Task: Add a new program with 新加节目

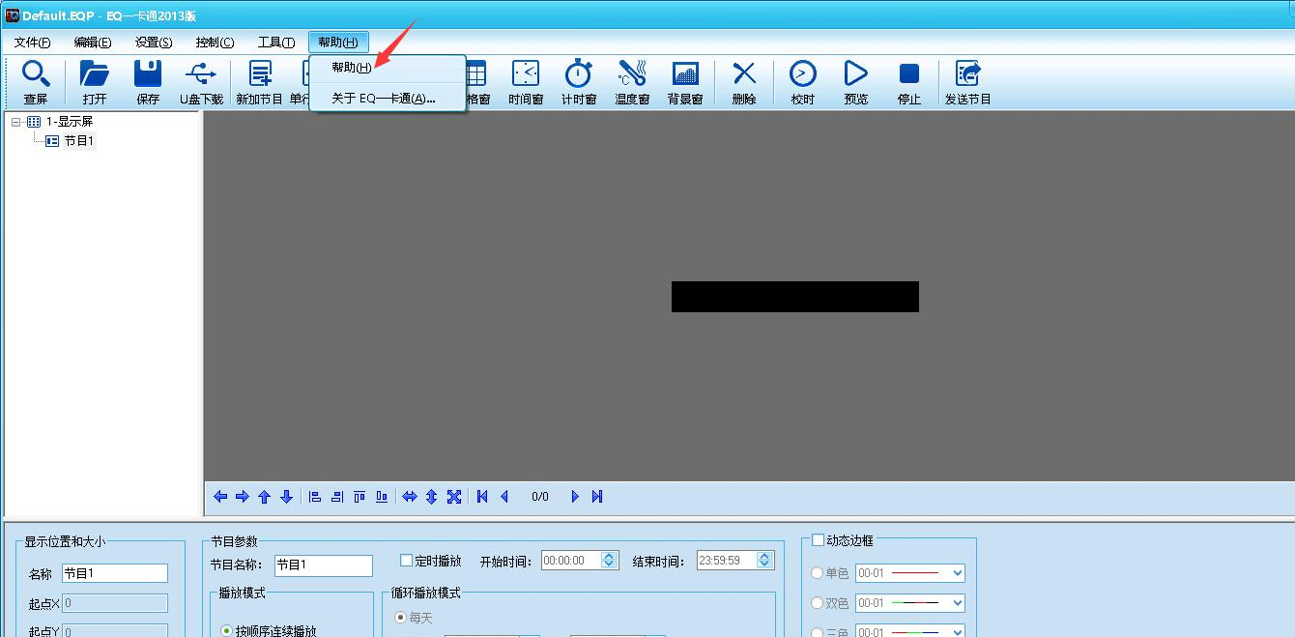Action: [x=259, y=82]
